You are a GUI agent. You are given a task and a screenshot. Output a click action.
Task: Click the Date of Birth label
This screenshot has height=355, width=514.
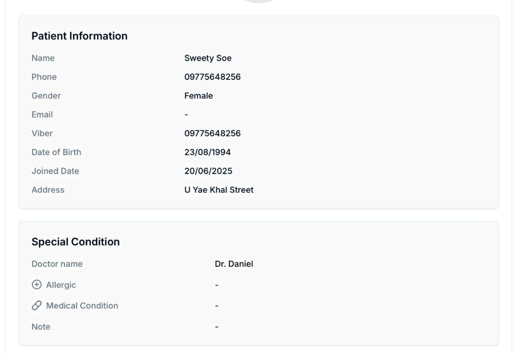click(56, 152)
